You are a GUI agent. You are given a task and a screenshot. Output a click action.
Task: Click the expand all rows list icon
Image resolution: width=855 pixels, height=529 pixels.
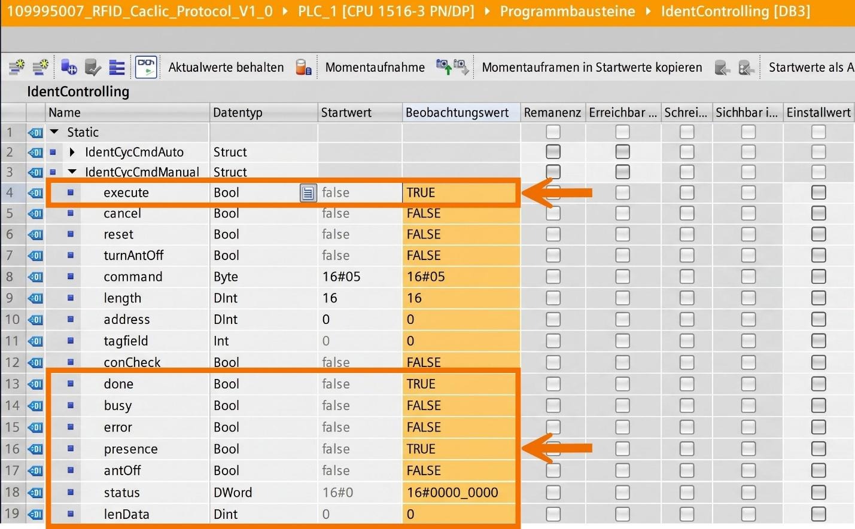pos(117,67)
